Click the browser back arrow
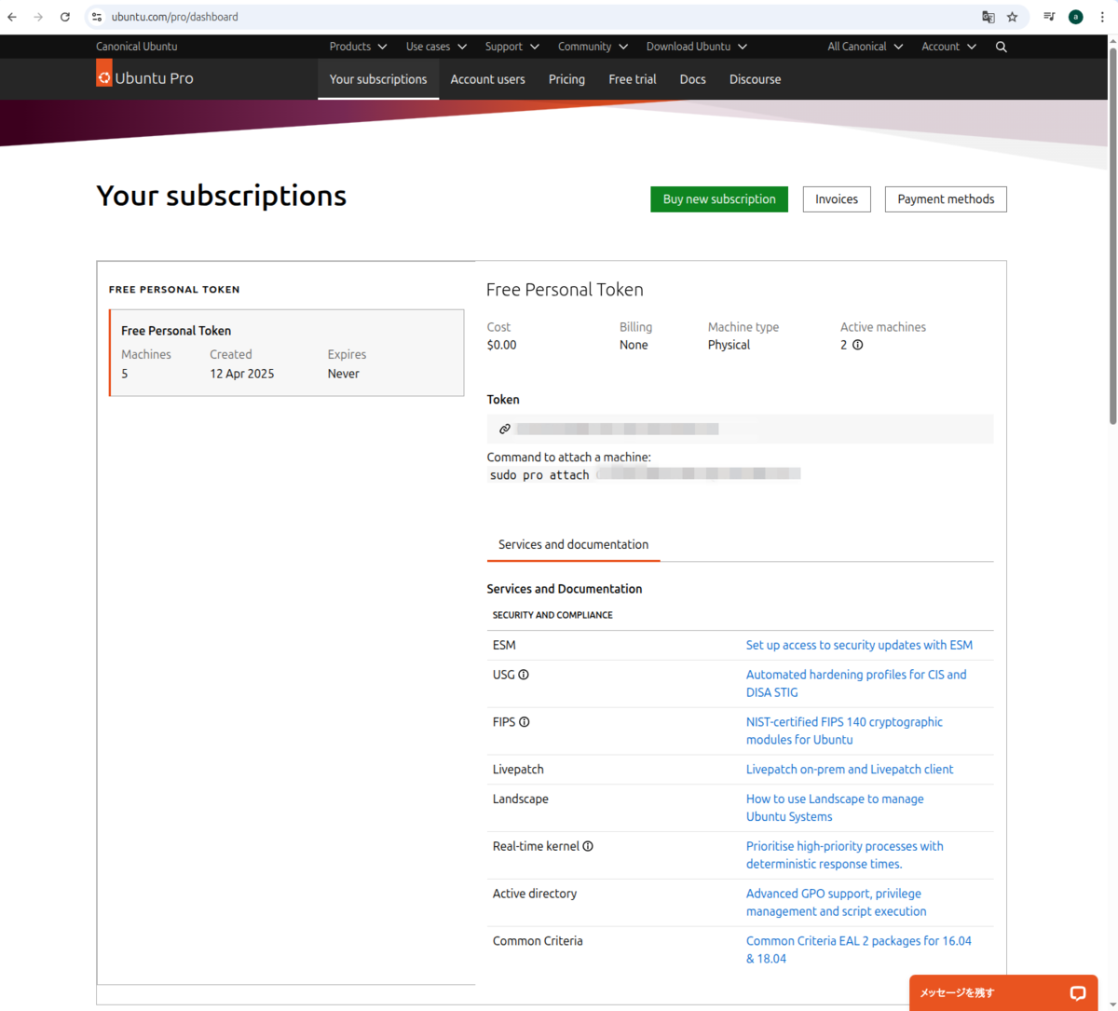The width and height of the screenshot is (1118, 1011). (x=12, y=17)
